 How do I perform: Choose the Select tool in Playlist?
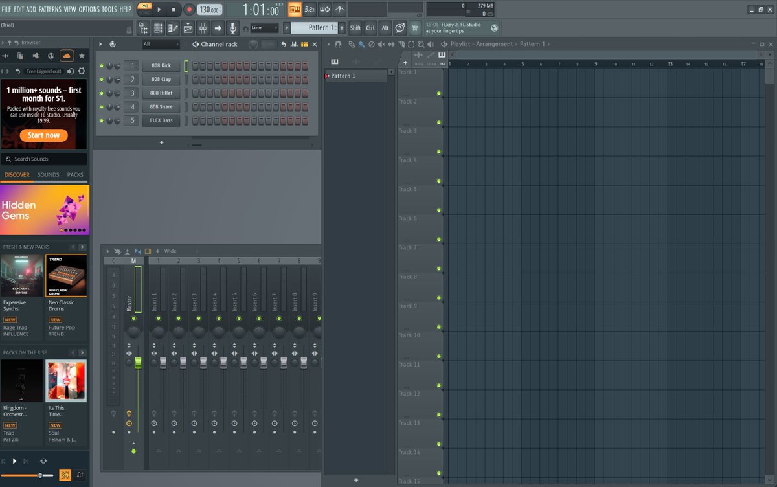(x=411, y=44)
